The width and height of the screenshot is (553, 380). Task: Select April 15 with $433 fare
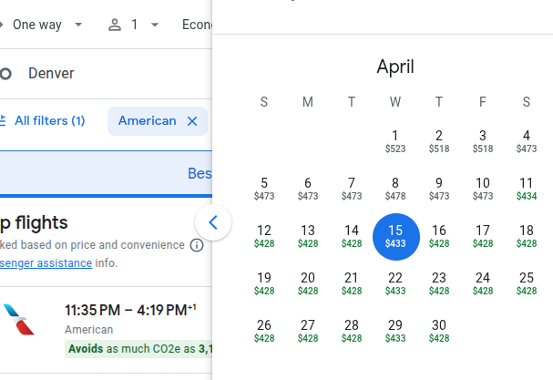395,235
